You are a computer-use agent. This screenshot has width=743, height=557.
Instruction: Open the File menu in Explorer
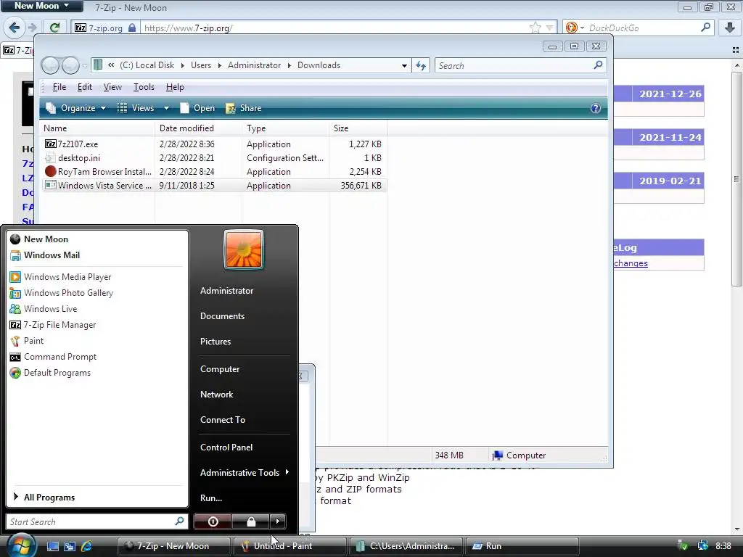tap(59, 87)
